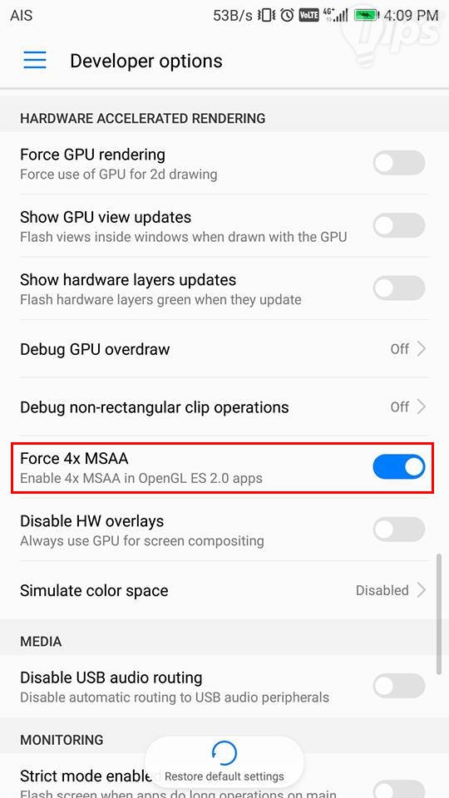Tap Restore default settings button

coord(224,762)
